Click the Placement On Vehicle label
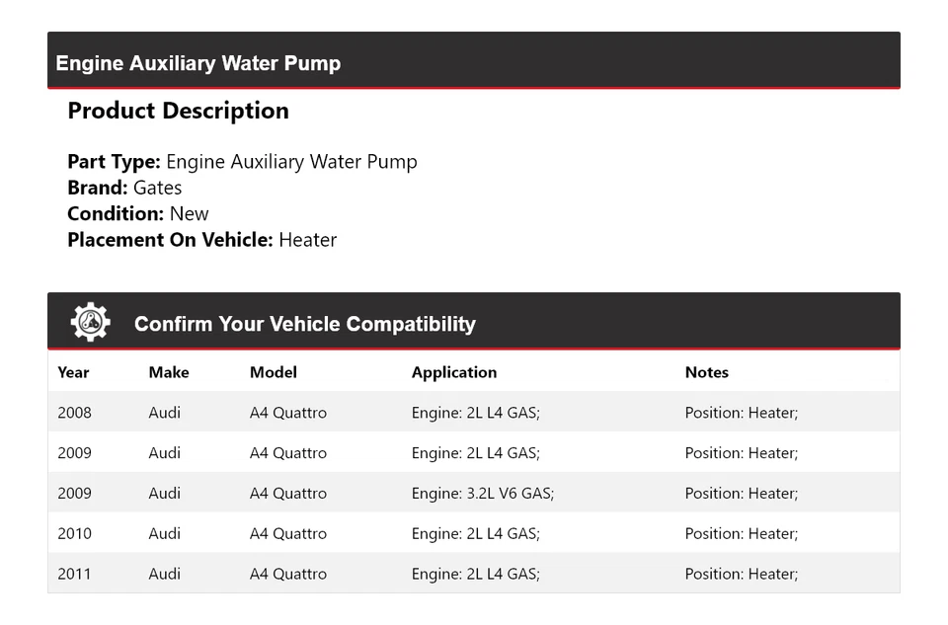948x625 pixels. coord(170,239)
